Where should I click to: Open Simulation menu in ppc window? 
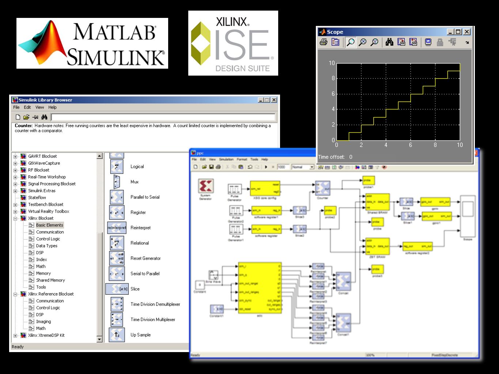point(226,159)
